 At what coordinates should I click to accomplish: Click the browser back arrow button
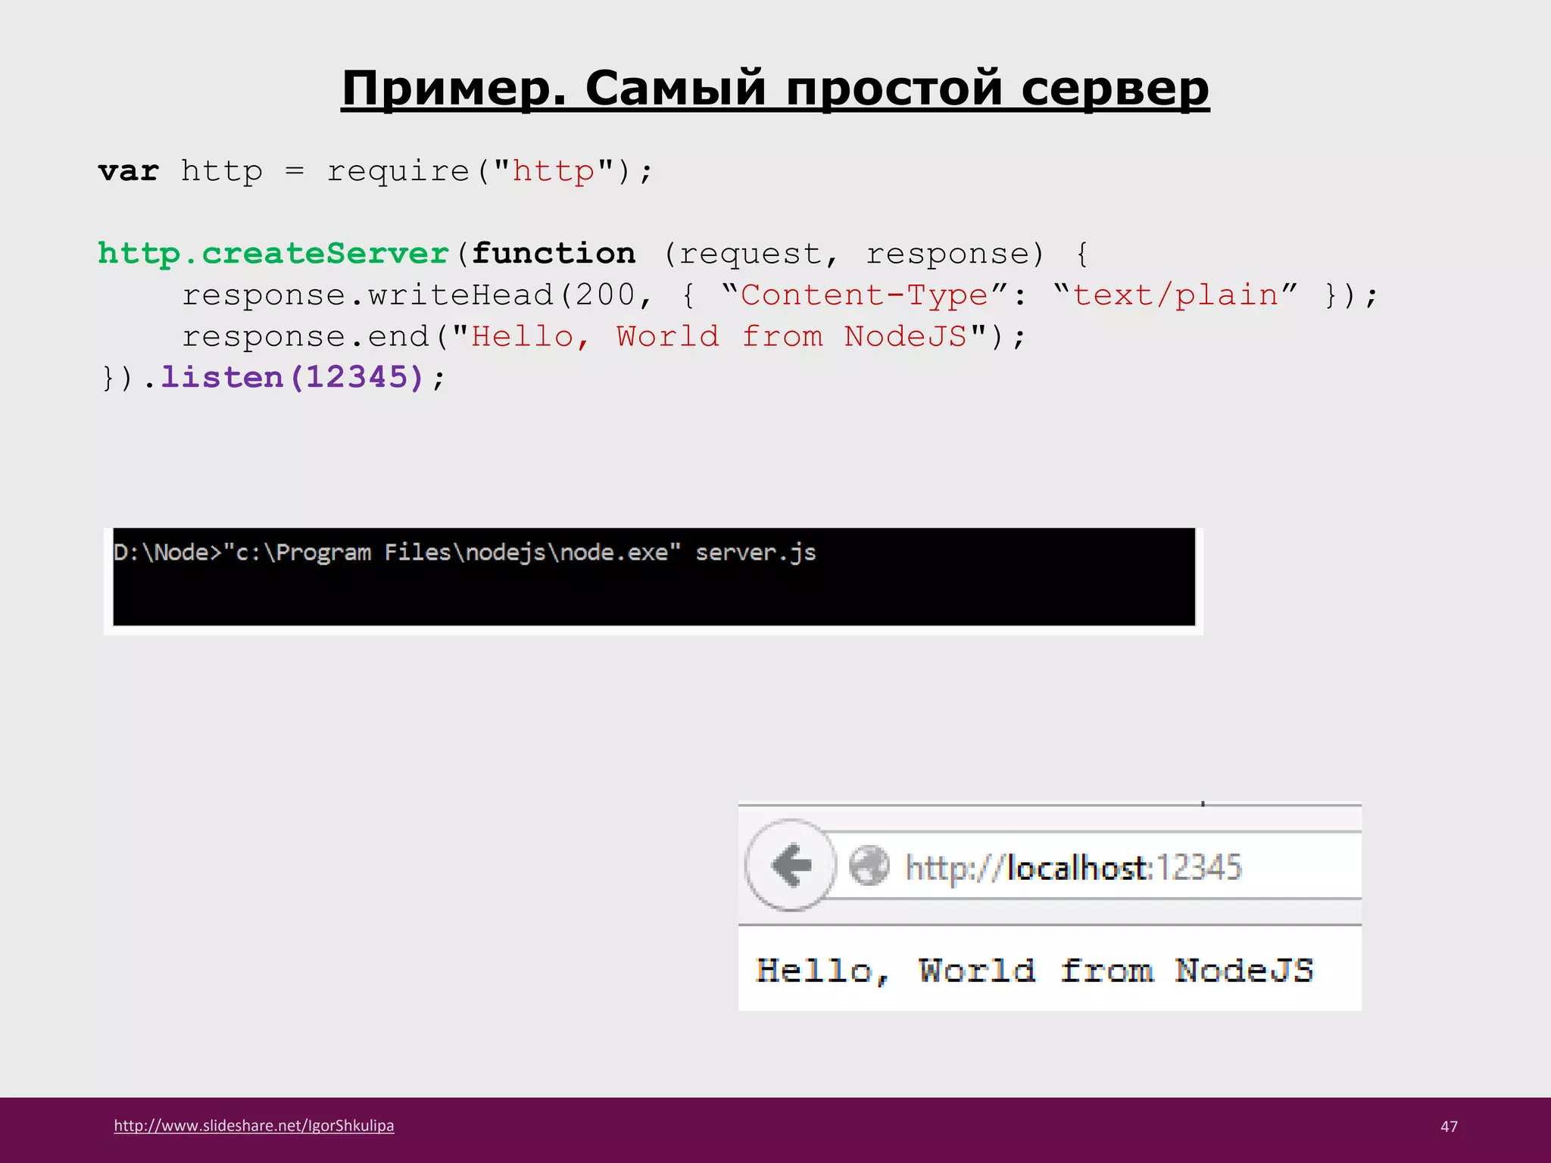click(791, 865)
